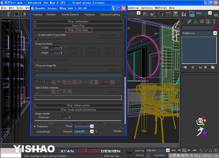Select the Fixed rate image sampler
The width and height of the screenshot is (219, 158).
pos(37,118)
